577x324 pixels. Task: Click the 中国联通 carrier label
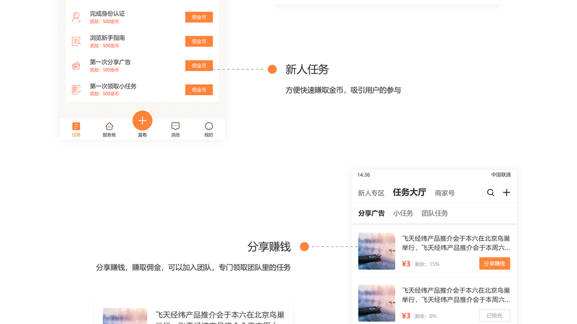point(501,175)
